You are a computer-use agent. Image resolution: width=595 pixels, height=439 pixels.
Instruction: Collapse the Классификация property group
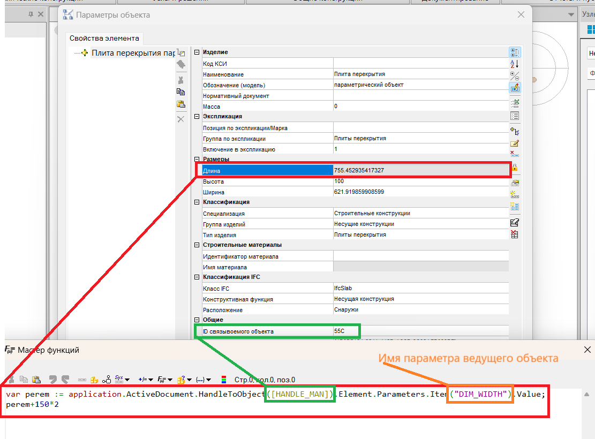pos(197,202)
